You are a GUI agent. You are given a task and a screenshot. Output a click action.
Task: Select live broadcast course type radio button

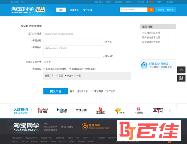point(70,69)
